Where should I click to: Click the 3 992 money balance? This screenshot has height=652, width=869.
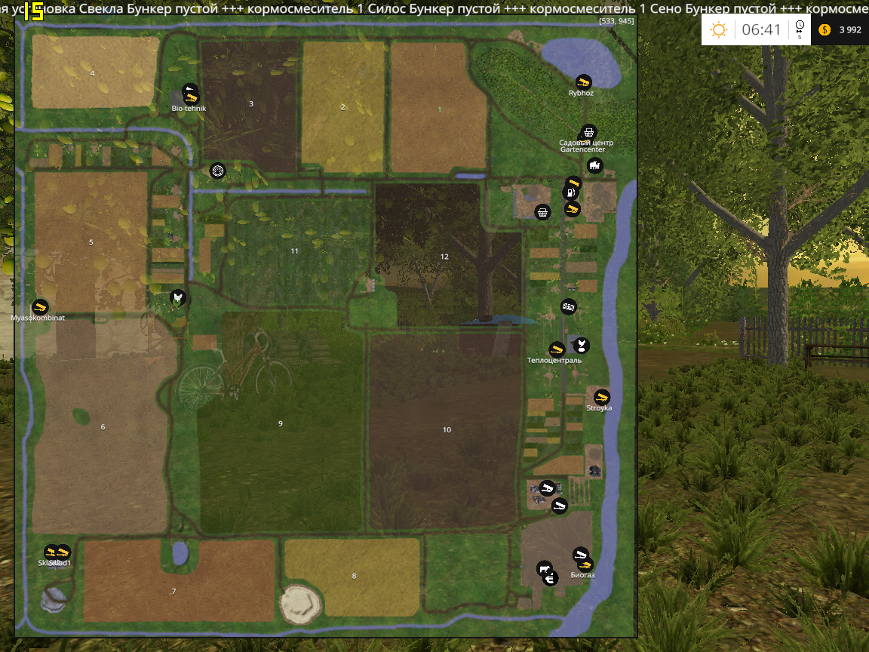[850, 30]
